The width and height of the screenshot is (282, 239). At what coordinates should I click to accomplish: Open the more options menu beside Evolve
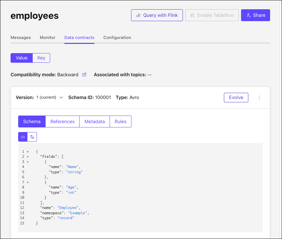259,97
